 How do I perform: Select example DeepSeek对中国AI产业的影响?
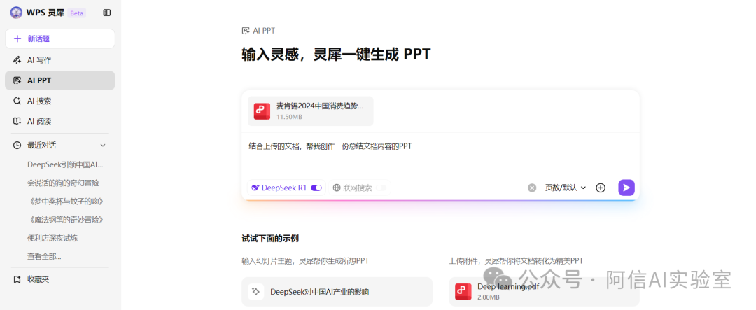coord(337,292)
